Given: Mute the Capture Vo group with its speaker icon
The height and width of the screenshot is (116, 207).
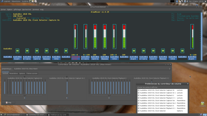Looking at the screenshot, I should pyautogui.click(x=25, y=98).
